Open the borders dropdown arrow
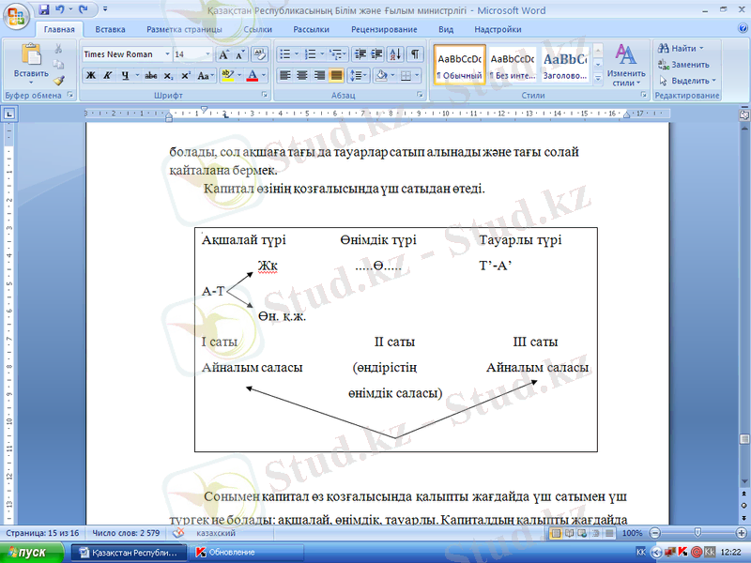 click(417, 76)
